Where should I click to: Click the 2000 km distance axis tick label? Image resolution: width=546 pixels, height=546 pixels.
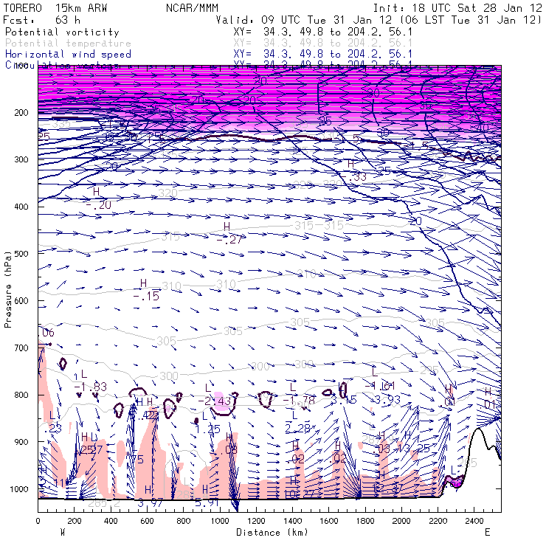[x=401, y=521]
